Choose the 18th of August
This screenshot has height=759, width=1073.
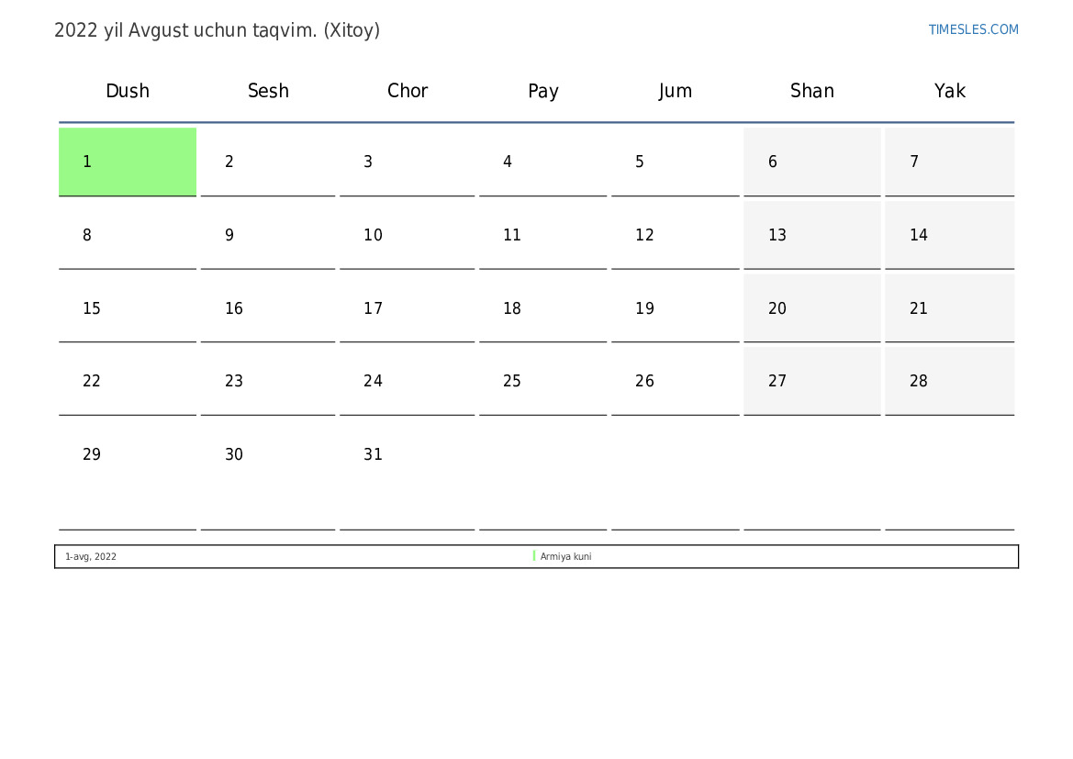[542, 308]
